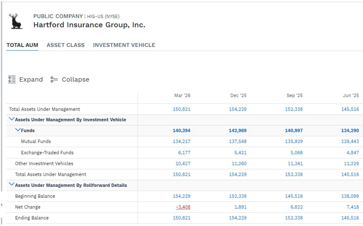Click the Collapse rows icon
The width and height of the screenshot is (363, 226).
[54, 79]
